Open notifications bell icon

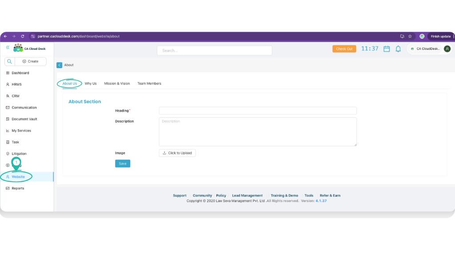click(398, 49)
